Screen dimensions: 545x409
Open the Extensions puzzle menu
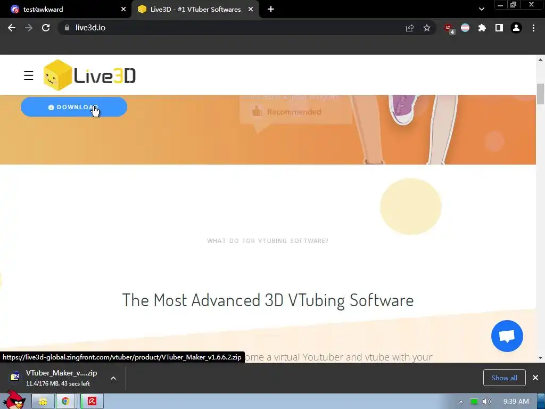click(x=482, y=28)
